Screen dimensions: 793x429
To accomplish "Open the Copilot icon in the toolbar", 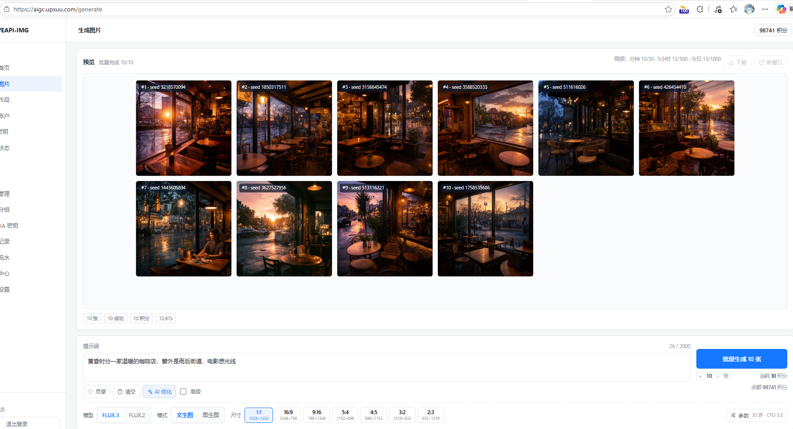I will (781, 9).
